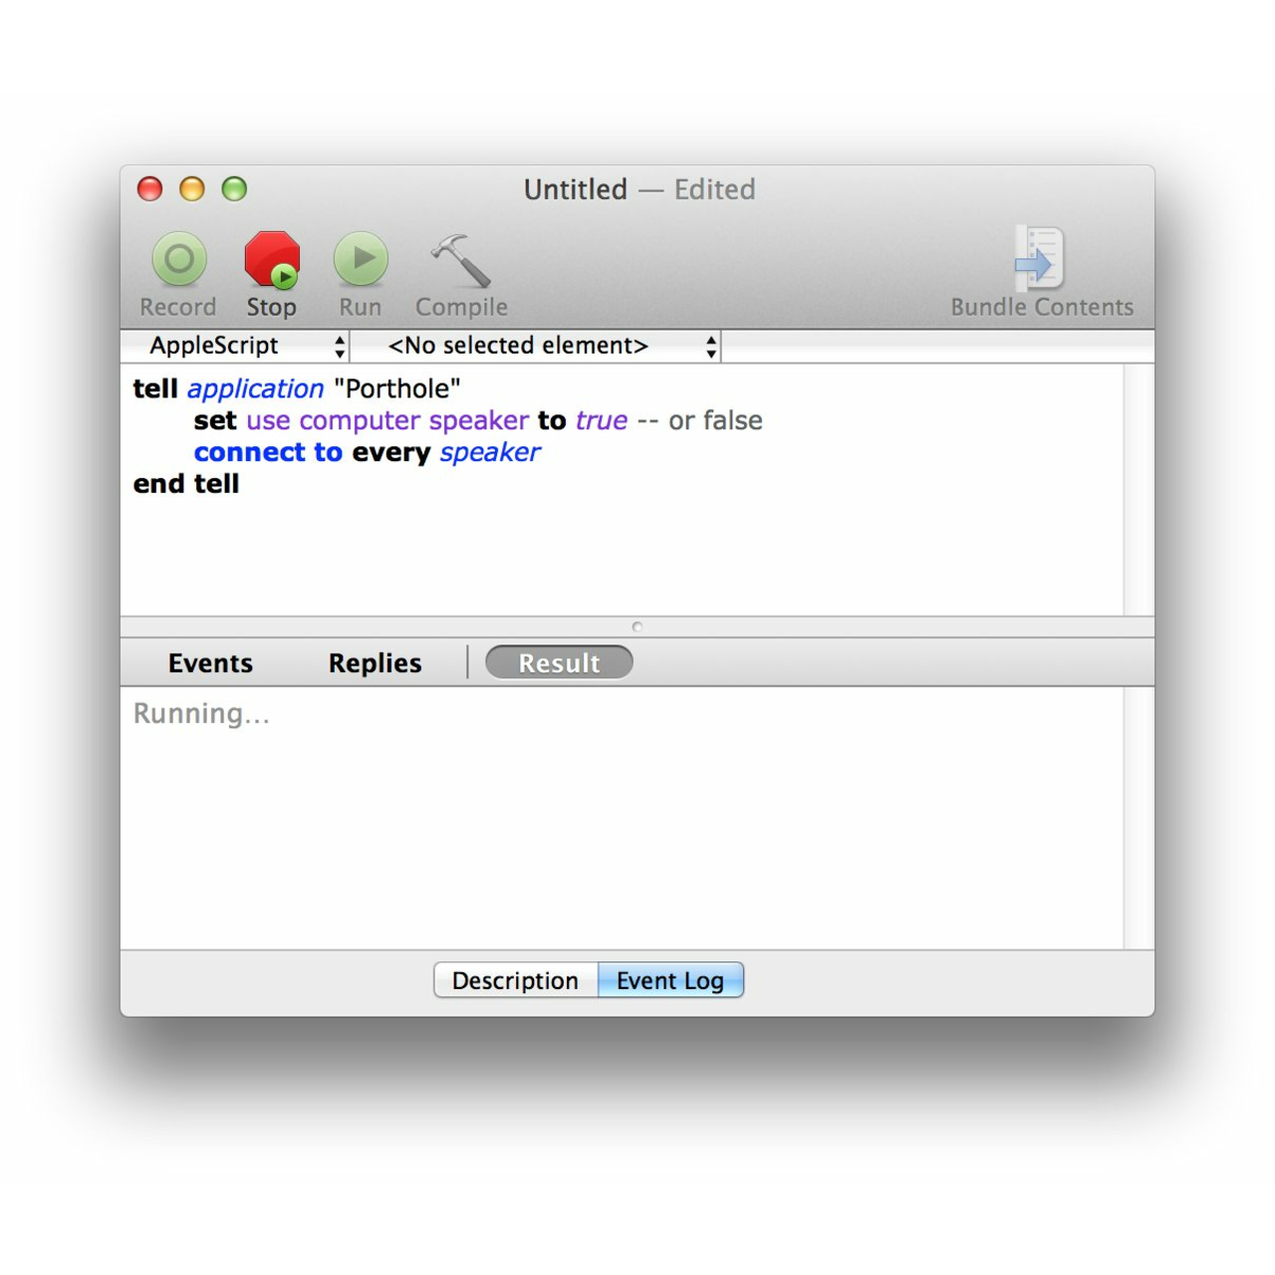The height and width of the screenshot is (1275, 1275).
Task: Click the "Porthole" string in script
Action: tap(397, 388)
